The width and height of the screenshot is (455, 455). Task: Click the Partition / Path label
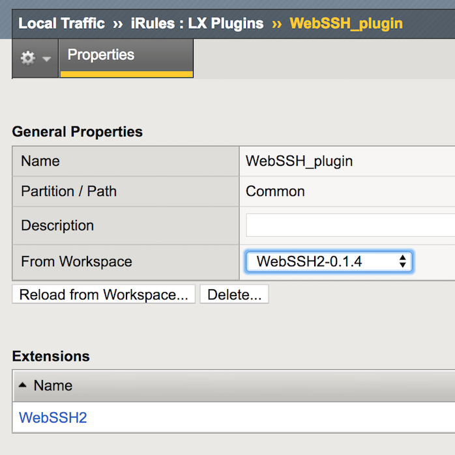[x=69, y=191]
